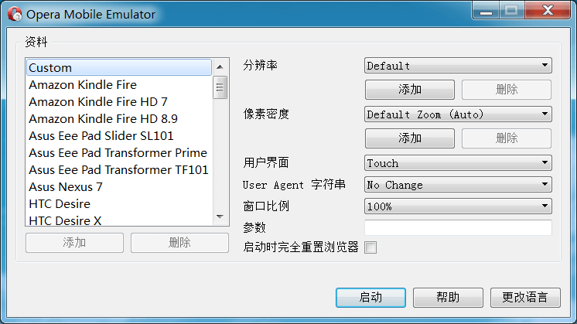Click 添加 button under 分辨率

409,90
